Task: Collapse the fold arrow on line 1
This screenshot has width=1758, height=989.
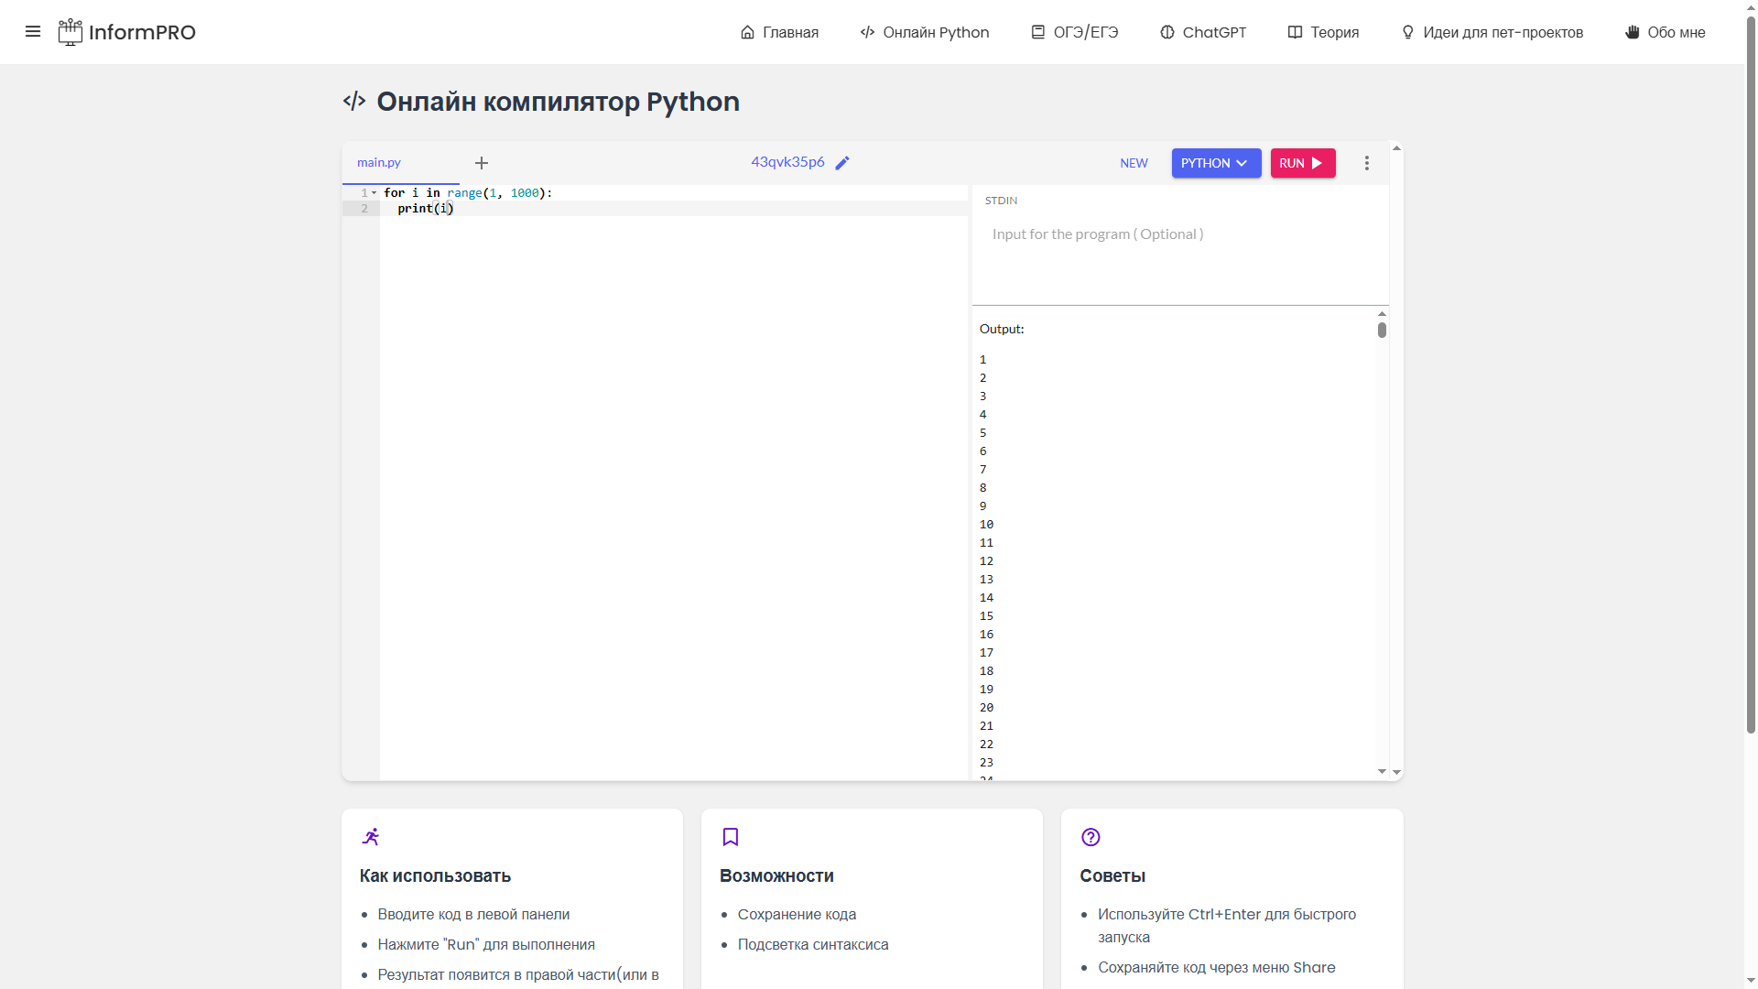Action: [374, 193]
